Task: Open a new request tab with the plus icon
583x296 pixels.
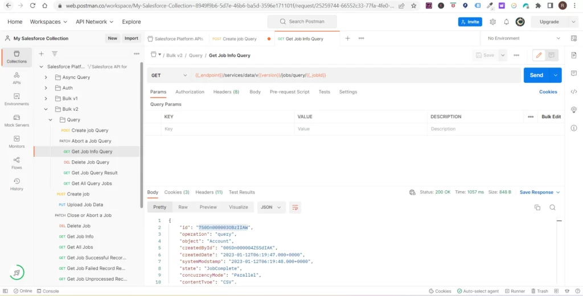Action: pyautogui.click(x=348, y=38)
